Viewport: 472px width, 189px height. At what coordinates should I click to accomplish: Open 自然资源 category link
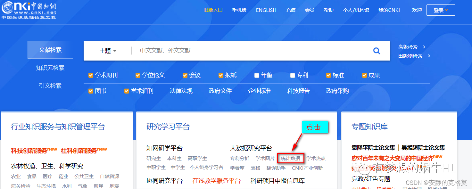point(109,177)
